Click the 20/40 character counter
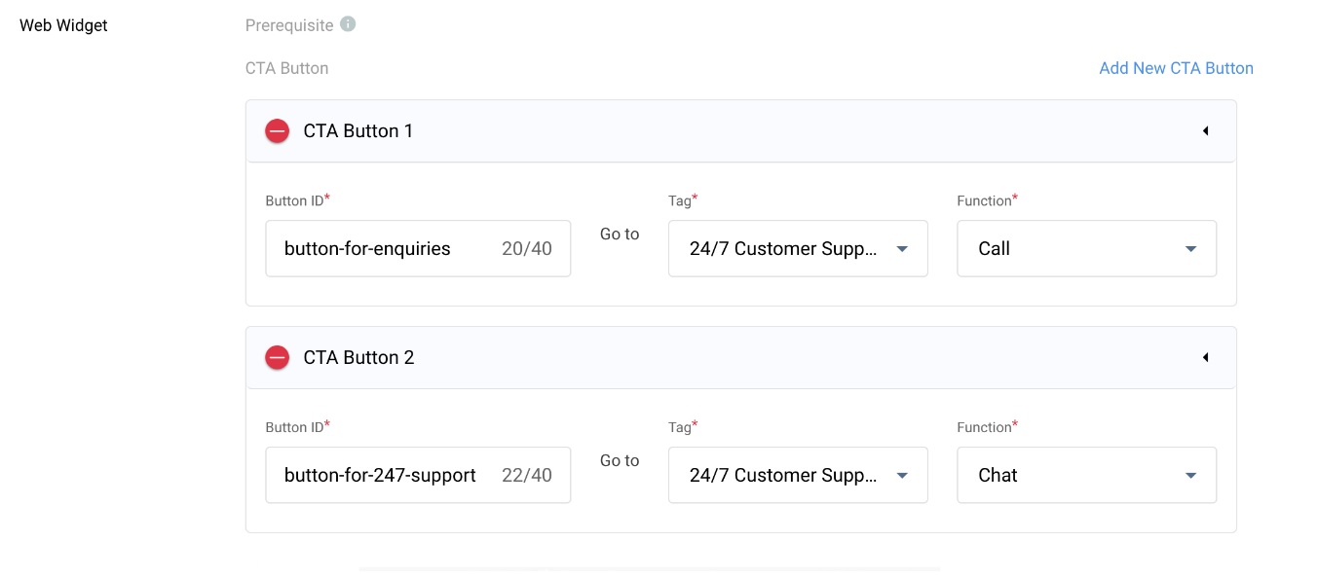Image resolution: width=1318 pixels, height=578 pixels. click(x=527, y=249)
